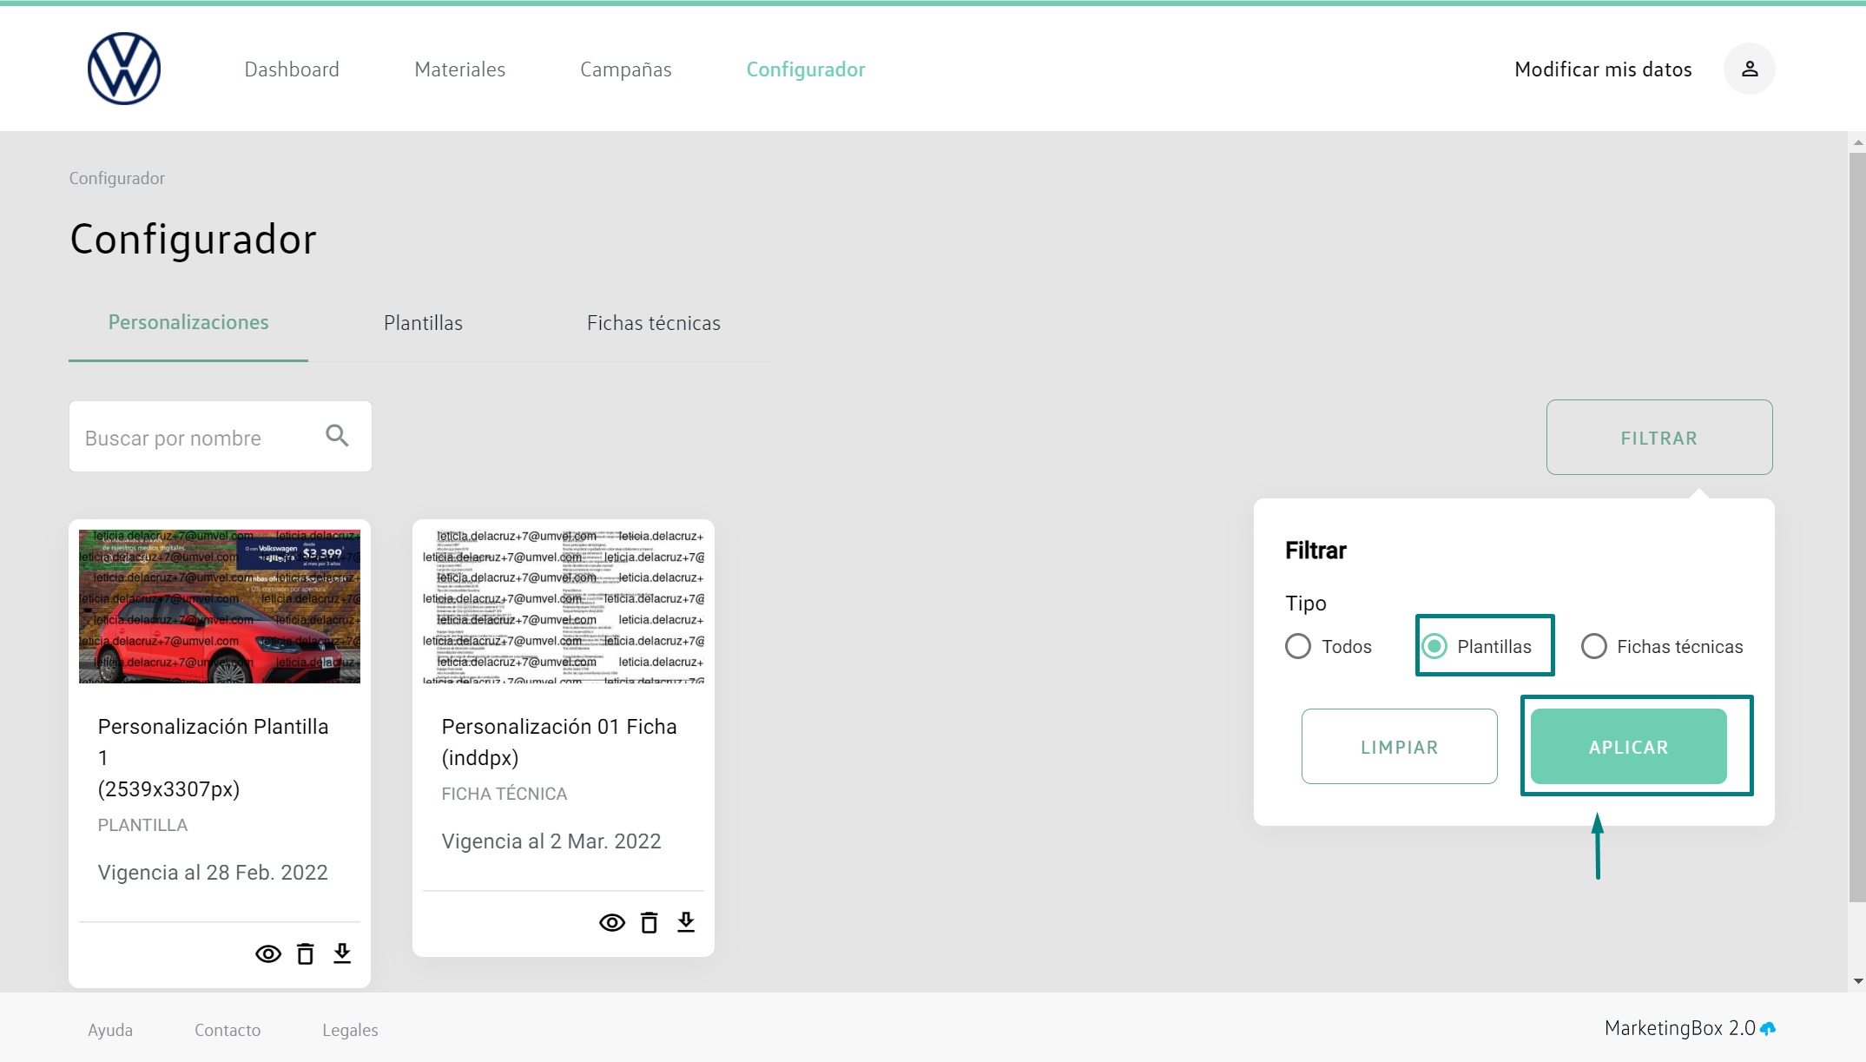Toggle the FILTRAR filter panel
The height and width of the screenshot is (1062, 1866).
pos(1658,438)
